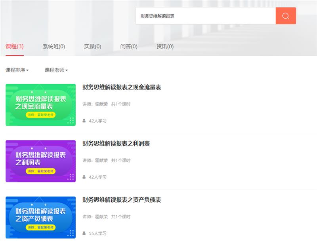
Task: Go to the 资讯(0) tab
Action: click(x=165, y=46)
